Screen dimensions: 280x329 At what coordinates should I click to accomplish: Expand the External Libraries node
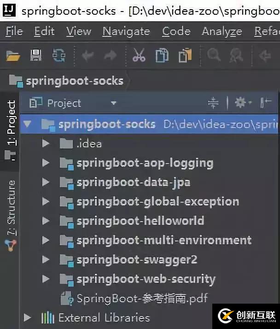point(28,317)
